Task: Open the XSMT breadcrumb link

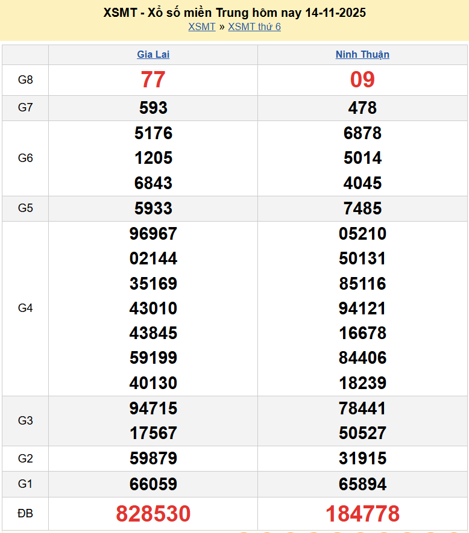Action: 201,26
